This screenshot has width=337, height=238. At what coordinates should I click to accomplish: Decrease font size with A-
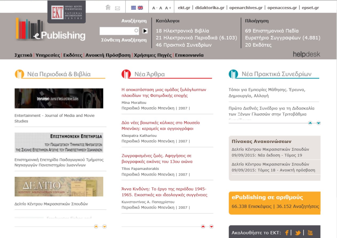(x=155, y=8)
